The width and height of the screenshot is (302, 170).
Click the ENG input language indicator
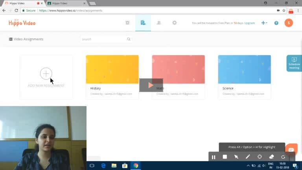click(271, 166)
